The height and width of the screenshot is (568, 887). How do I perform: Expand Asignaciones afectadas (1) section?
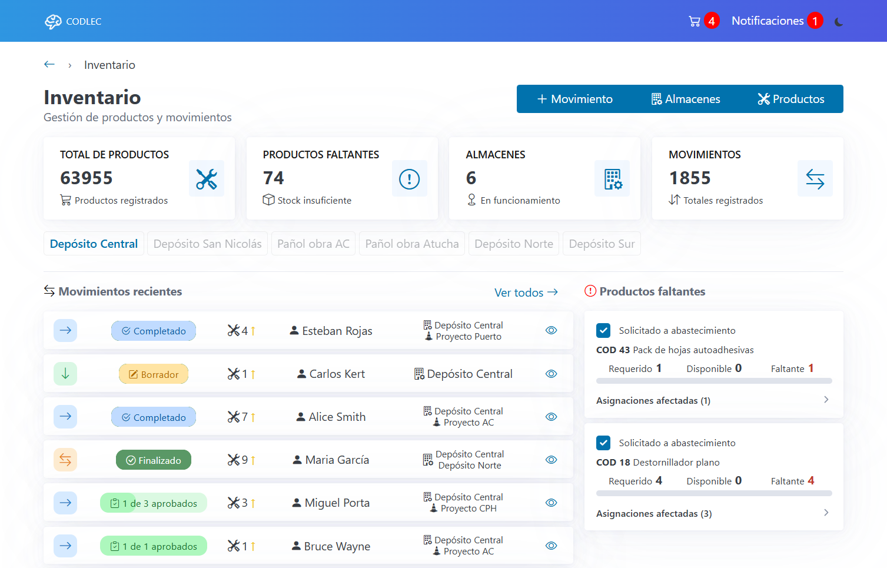[x=713, y=400]
